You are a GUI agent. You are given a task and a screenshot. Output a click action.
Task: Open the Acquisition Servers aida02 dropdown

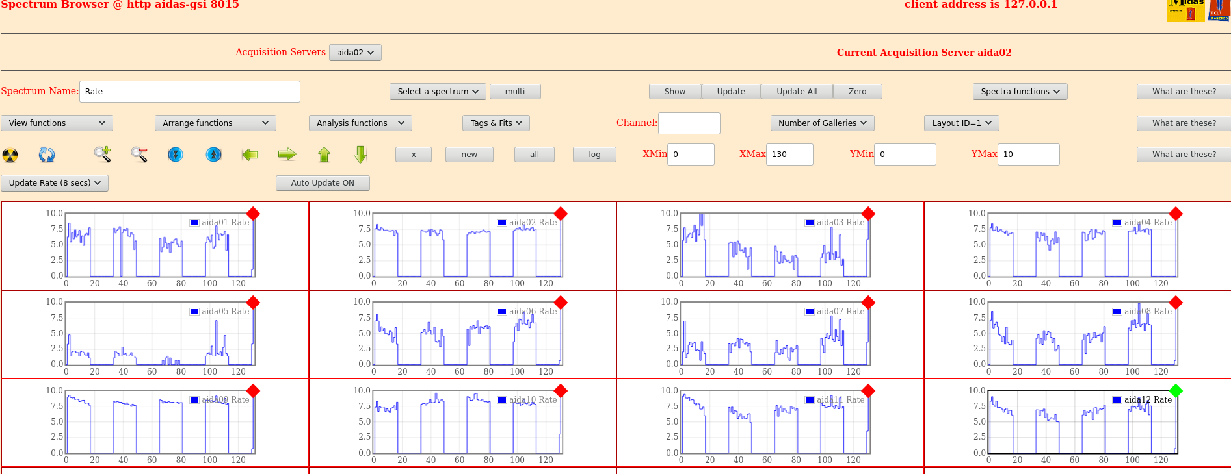[x=355, y=53]
